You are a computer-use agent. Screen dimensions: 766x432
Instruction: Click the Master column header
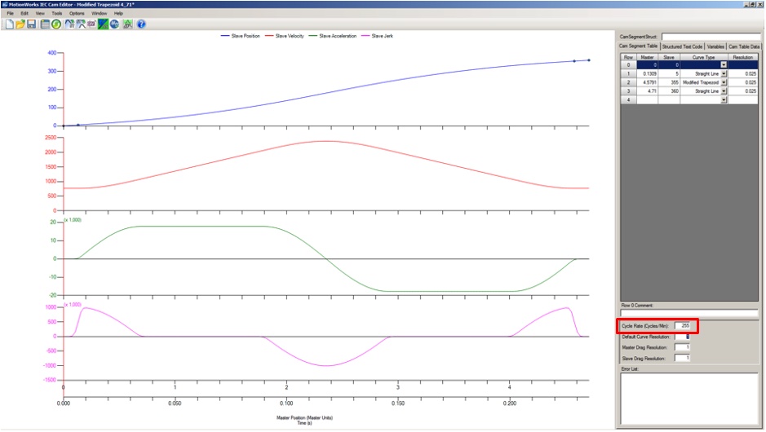pyautogui.click(x=647, y=57)
